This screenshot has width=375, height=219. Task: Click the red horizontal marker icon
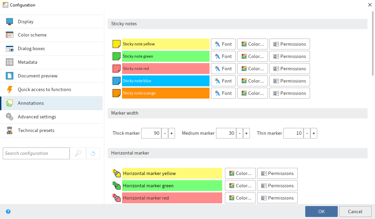117,198
